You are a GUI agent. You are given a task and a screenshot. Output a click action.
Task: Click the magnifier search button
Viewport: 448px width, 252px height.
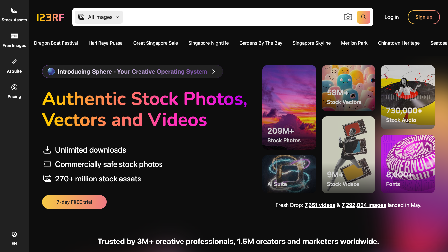click(364, 17)
